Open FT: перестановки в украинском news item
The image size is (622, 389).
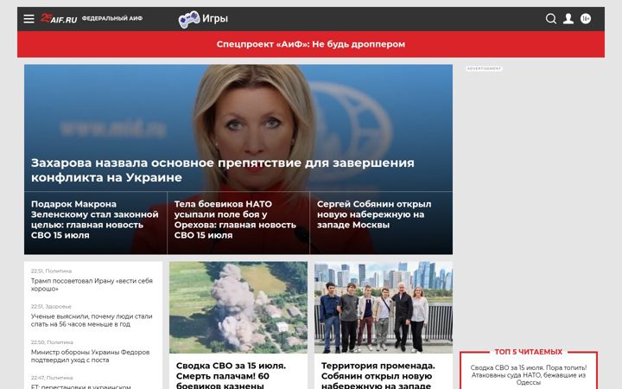(x=81, y=386)
